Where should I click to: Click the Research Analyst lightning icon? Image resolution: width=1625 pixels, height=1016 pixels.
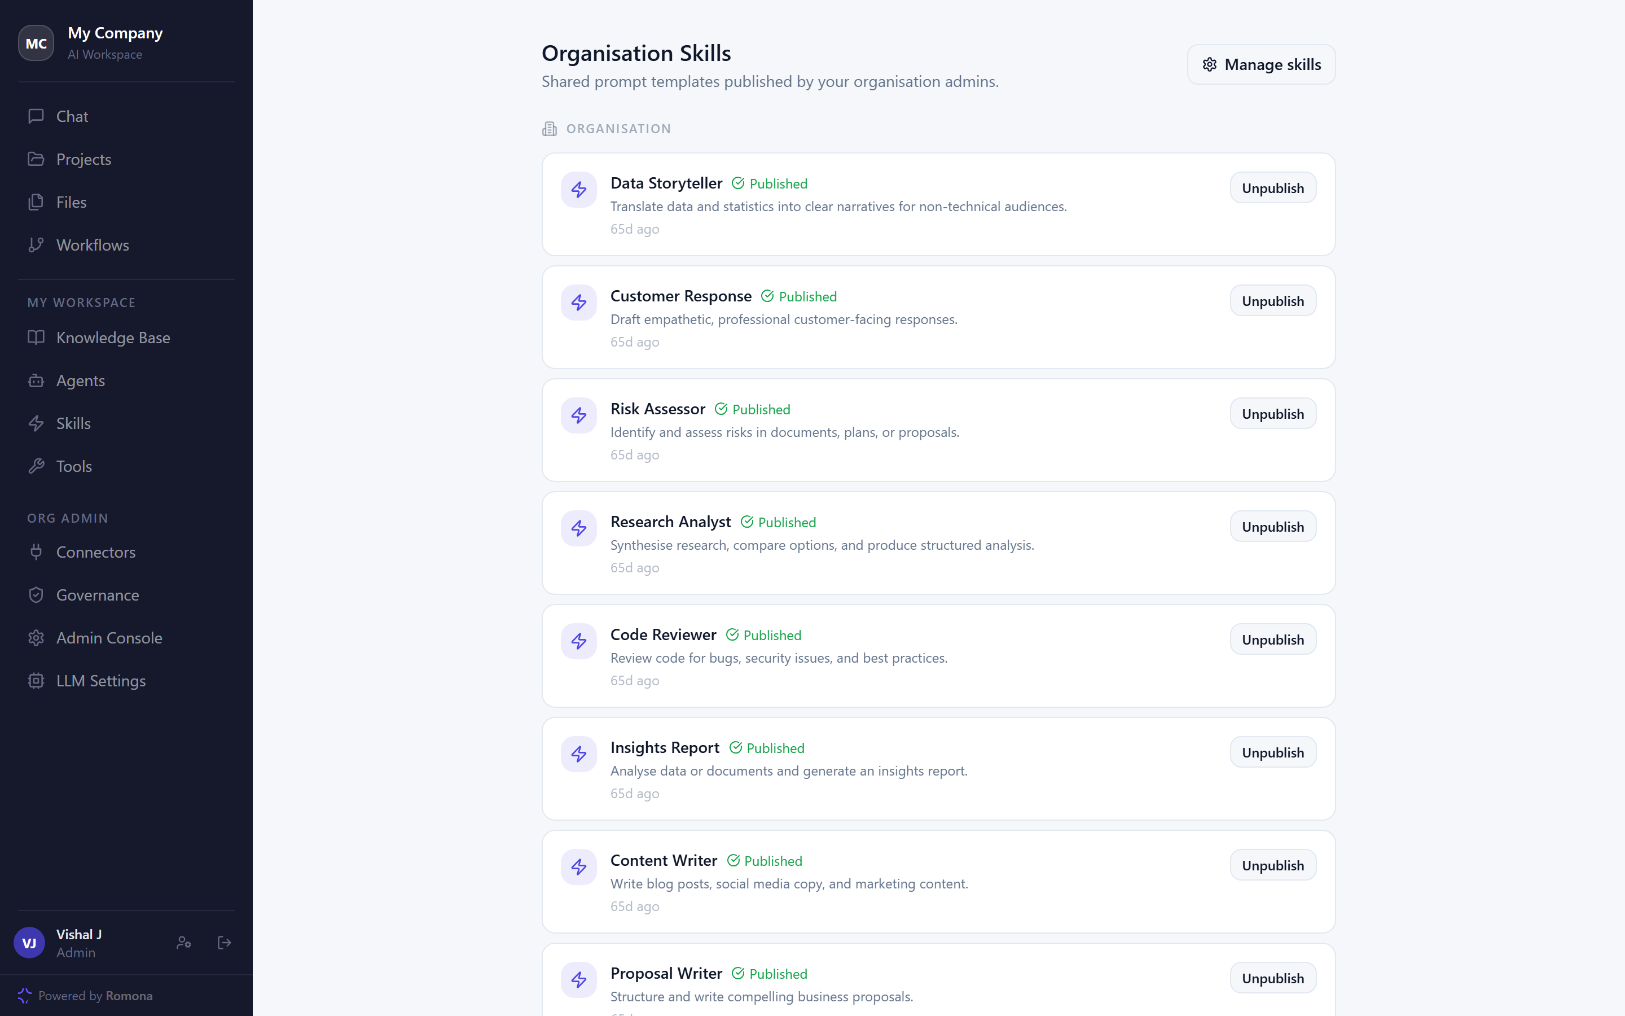[x=579, y=528]
